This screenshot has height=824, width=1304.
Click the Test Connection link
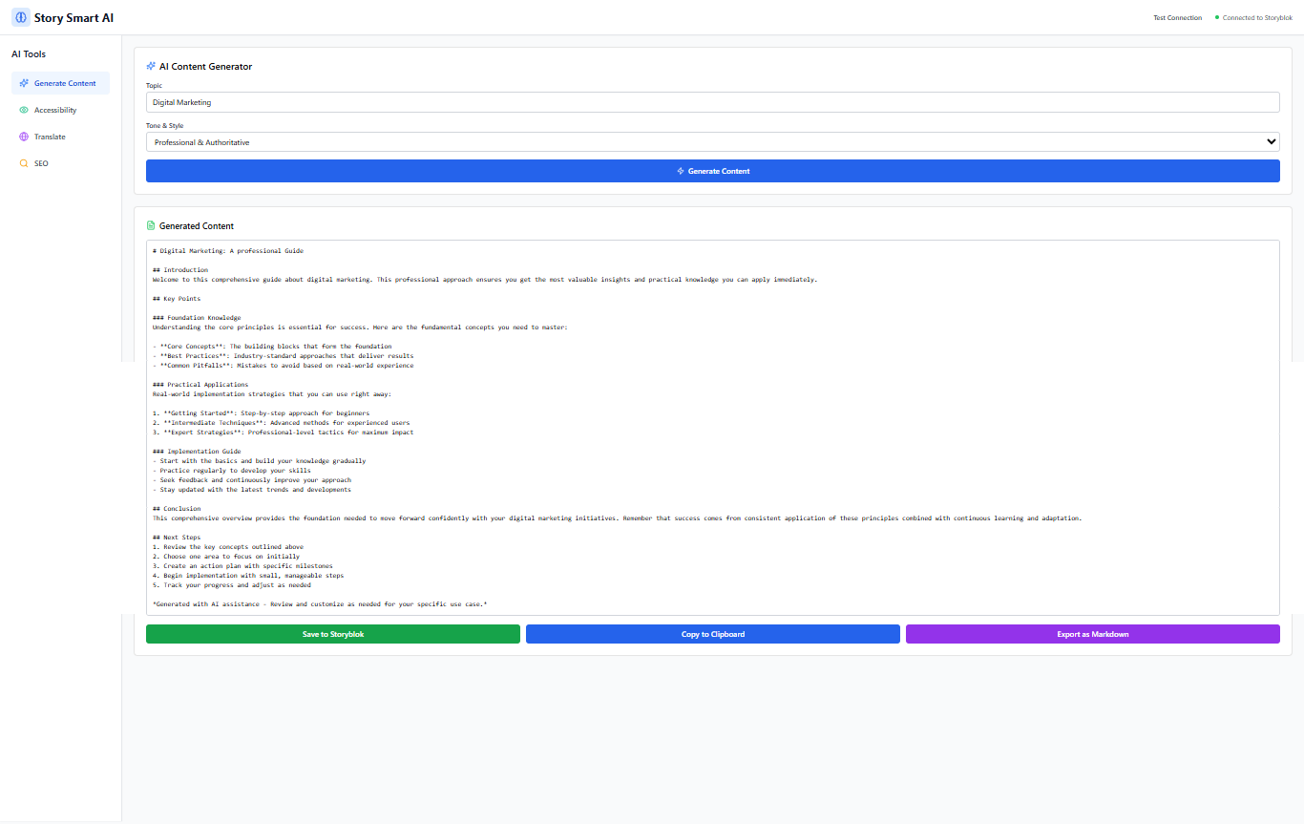(x=1178, y=18)
